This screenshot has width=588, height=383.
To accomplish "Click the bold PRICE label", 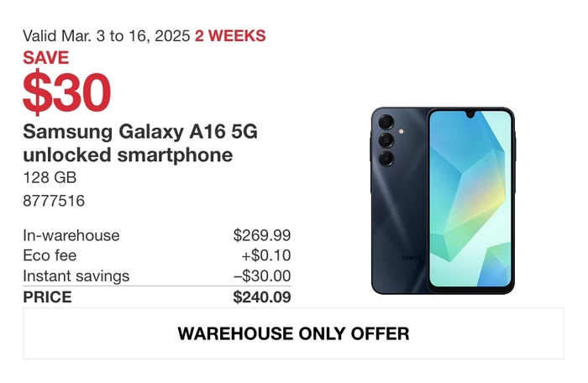I will pos(47,297).
